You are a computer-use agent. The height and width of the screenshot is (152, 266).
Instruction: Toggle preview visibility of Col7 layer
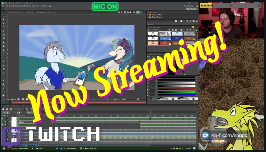3,125
